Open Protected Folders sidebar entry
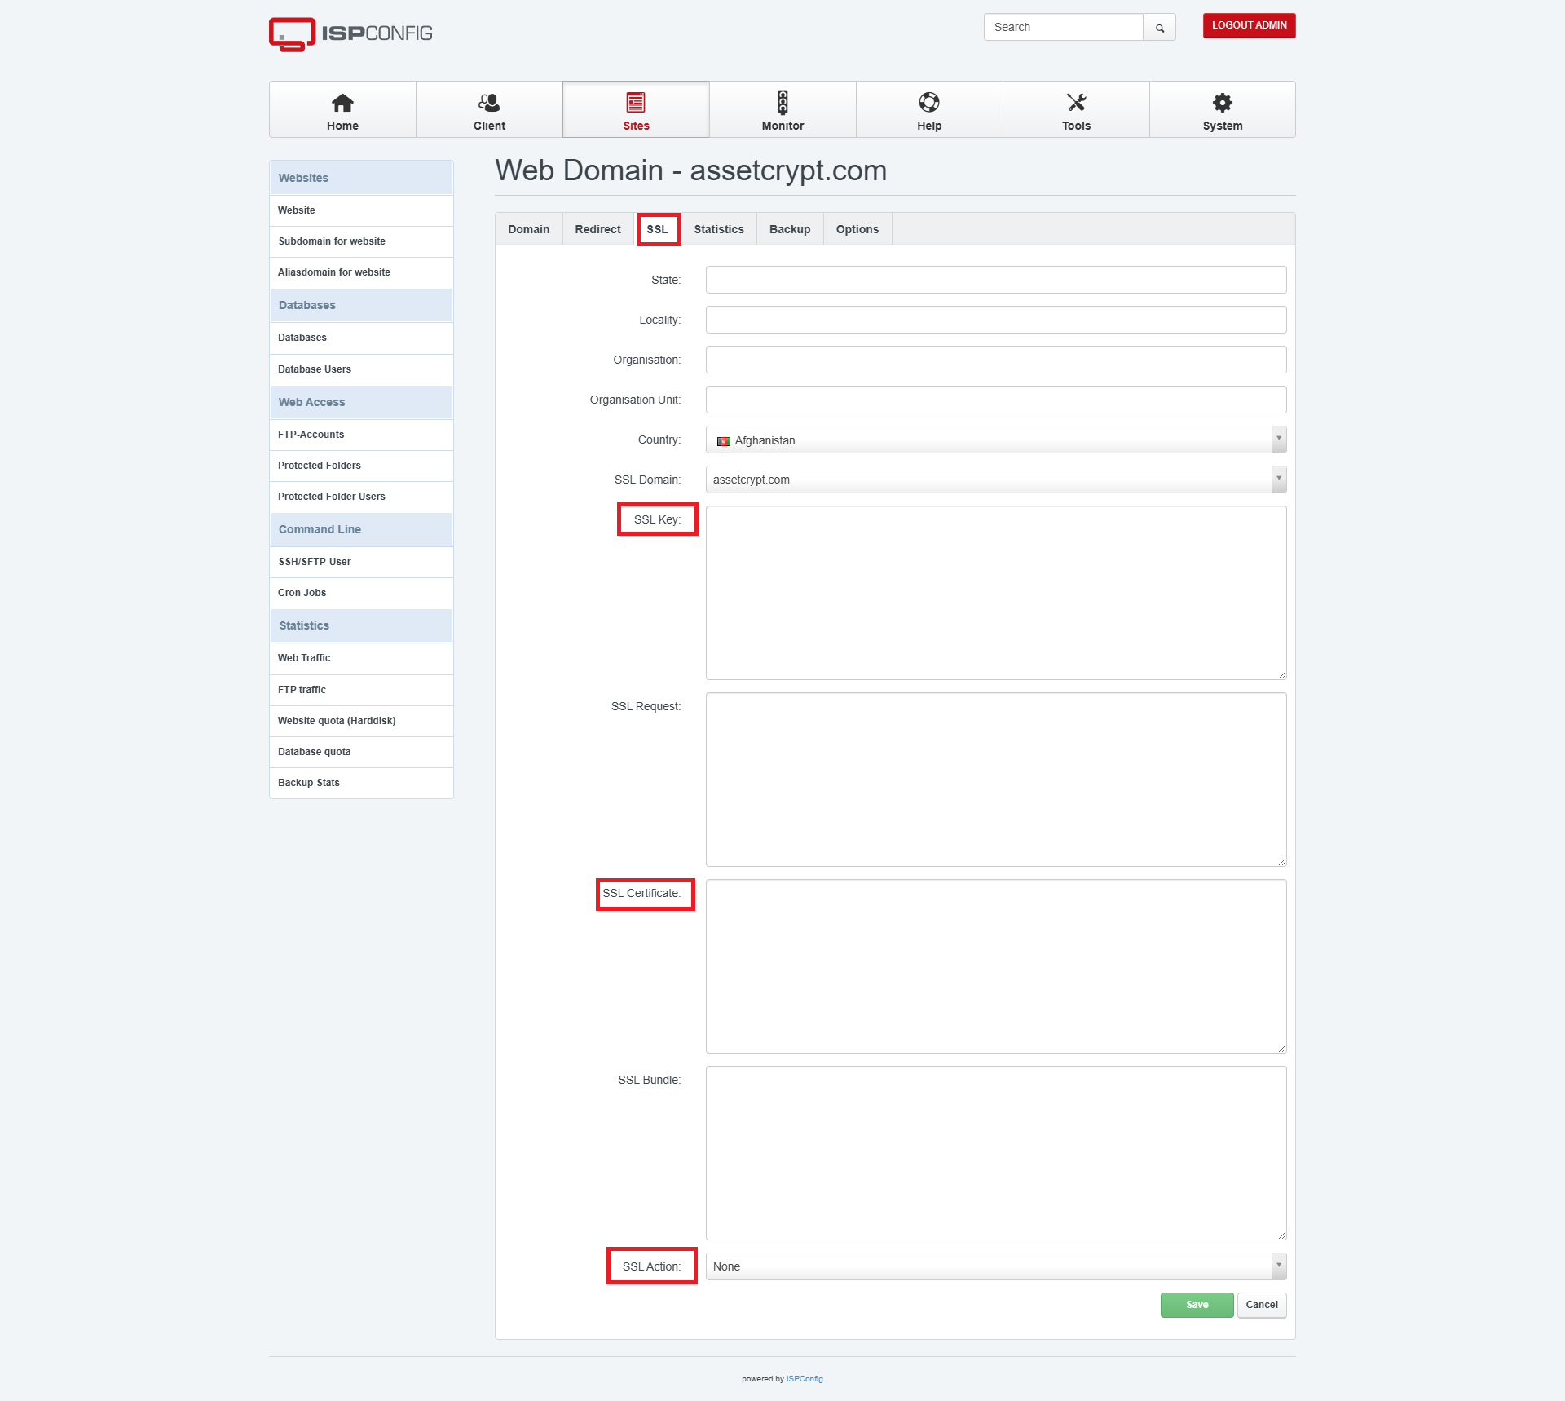Viewport: 1565px width, 1401px height. (x=361, y=466)
